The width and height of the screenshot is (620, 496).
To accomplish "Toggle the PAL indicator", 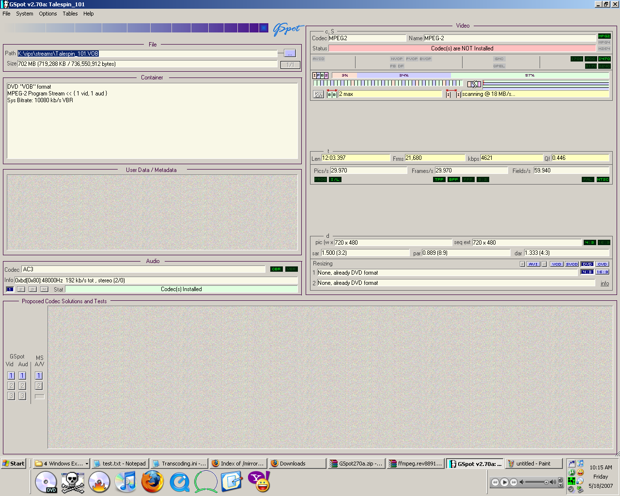I will (588, 179).
